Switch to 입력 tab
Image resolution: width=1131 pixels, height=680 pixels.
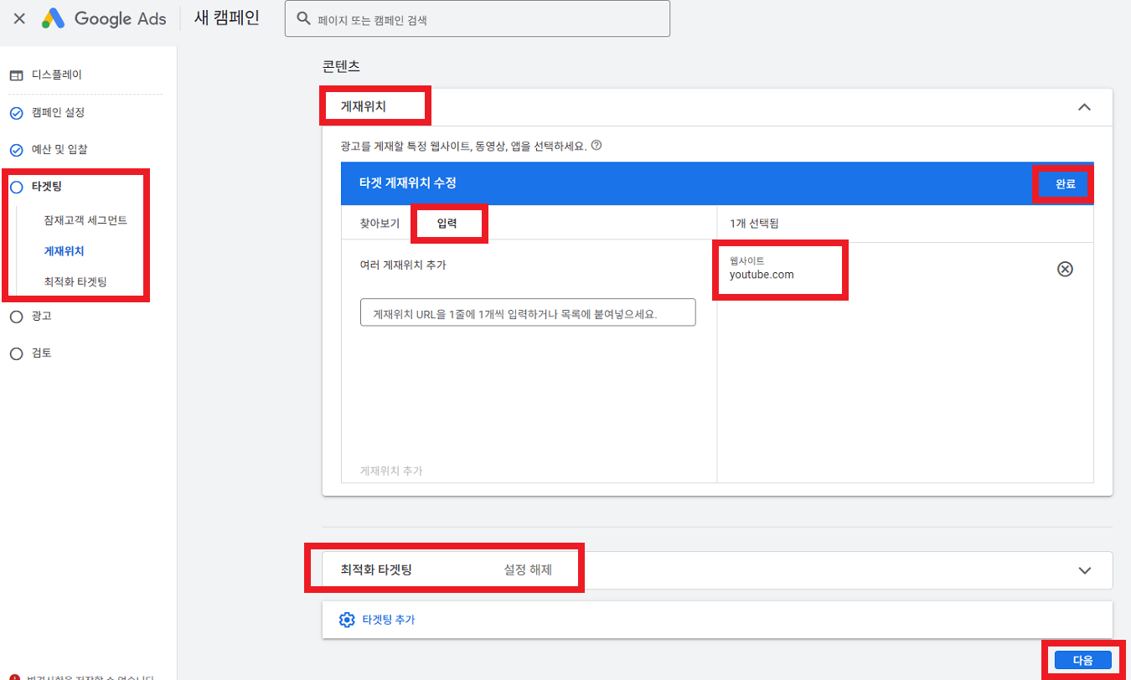[447, 224]
